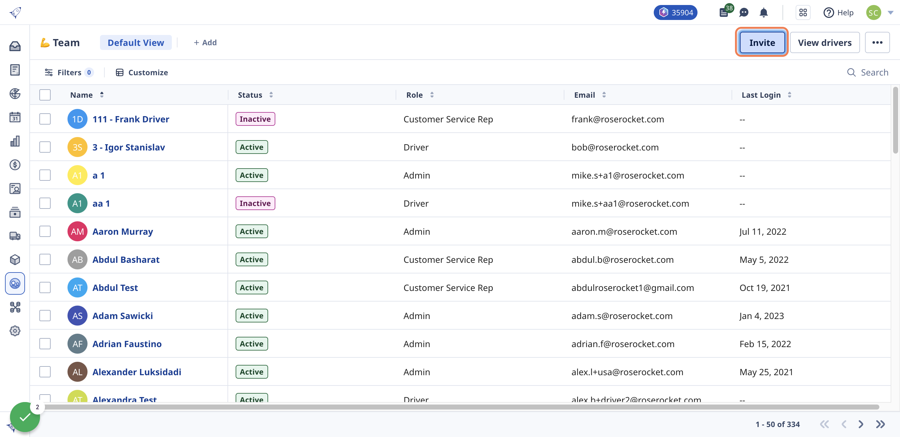Click + Add view
The width and height of the screenshot is (900, 437).
205,42
